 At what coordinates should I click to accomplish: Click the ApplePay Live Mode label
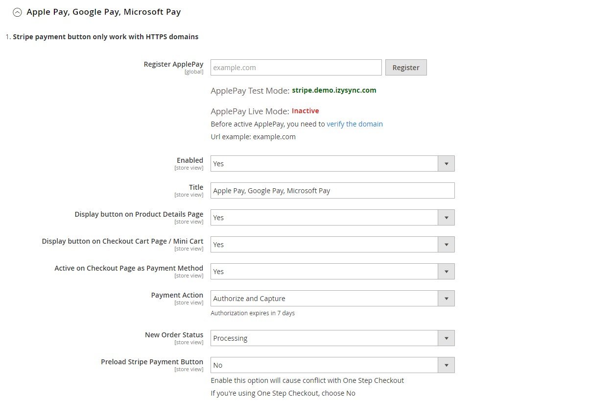tap(250, 111)
